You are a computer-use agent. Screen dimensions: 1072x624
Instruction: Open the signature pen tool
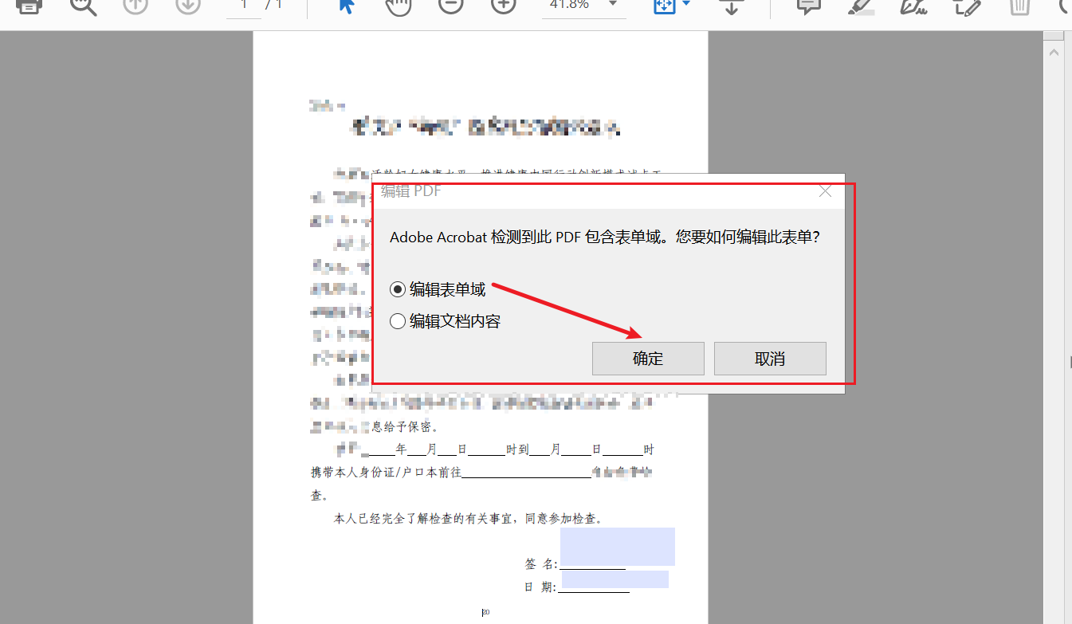pos(914,6)
